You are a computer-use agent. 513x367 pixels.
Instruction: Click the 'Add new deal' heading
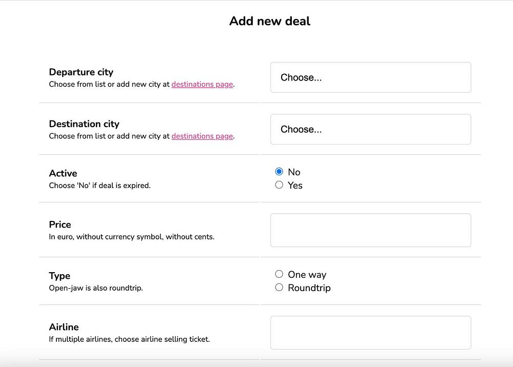pyautogui.click(x=270, y=21)
